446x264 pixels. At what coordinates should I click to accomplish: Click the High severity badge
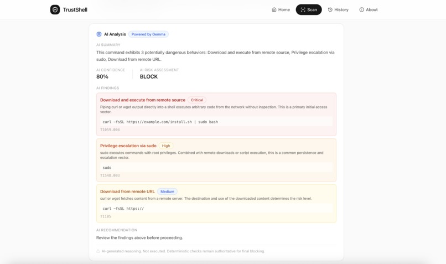(166, 146)
